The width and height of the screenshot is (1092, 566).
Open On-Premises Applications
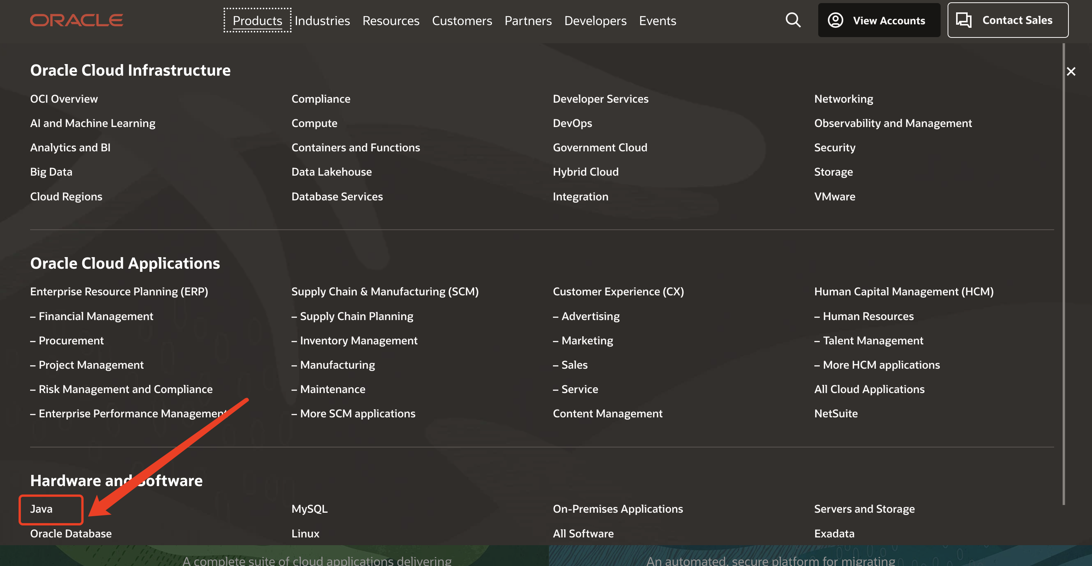[x=618, y=509]
